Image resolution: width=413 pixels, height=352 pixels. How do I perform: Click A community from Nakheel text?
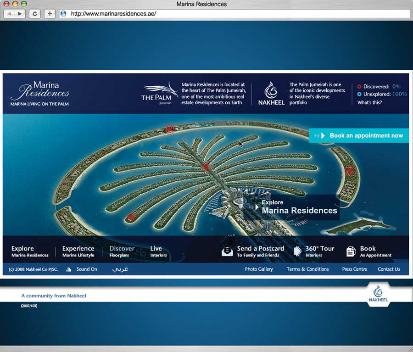tap(54, 296)
